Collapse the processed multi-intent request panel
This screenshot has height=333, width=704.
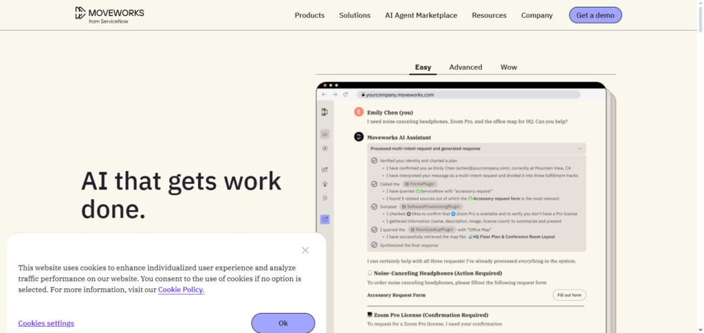point(580,148)
